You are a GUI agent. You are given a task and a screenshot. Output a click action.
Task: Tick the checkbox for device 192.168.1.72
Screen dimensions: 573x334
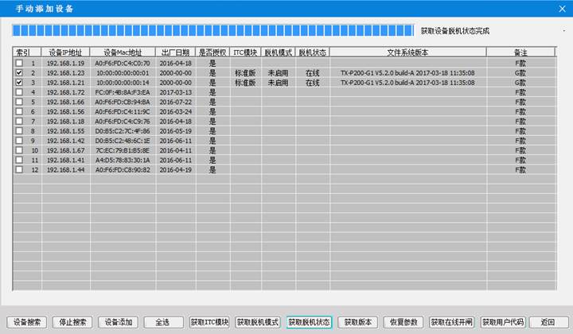(18, 92)
